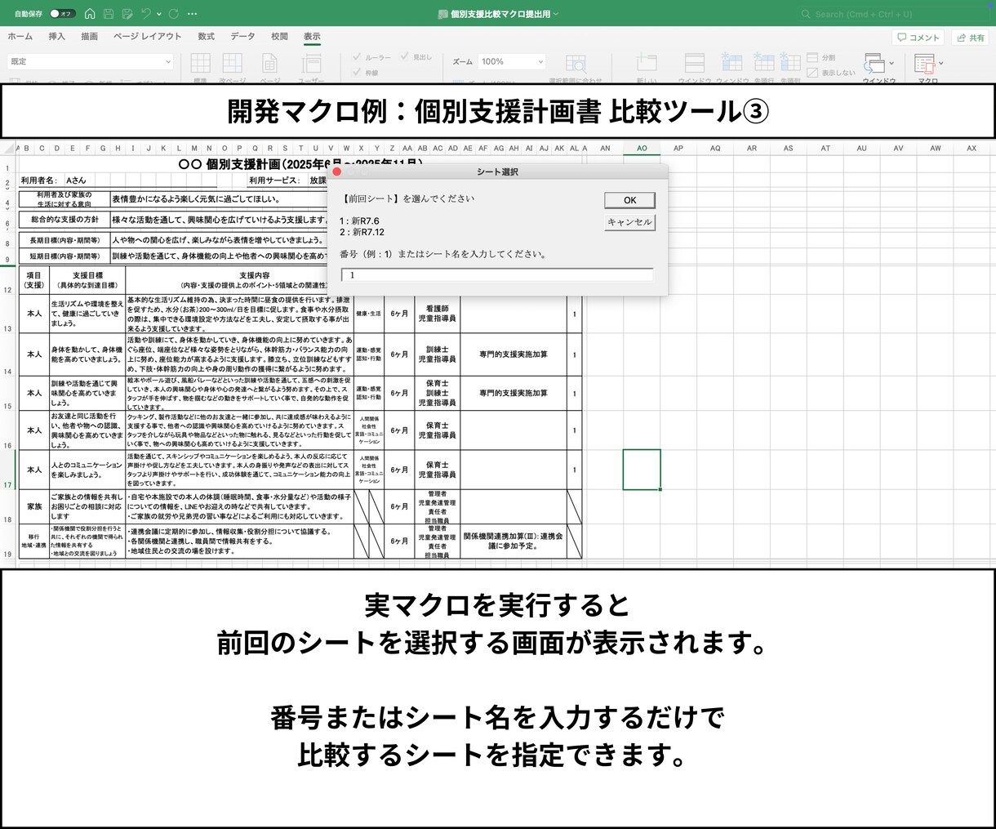Click the Save disk icon
996x829 pixels.
coord(109,14)
